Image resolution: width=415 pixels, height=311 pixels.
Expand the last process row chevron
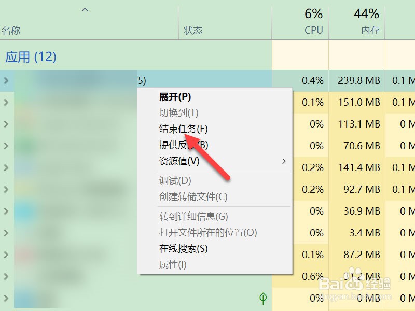pyautogui.click(x=6, y=298)
